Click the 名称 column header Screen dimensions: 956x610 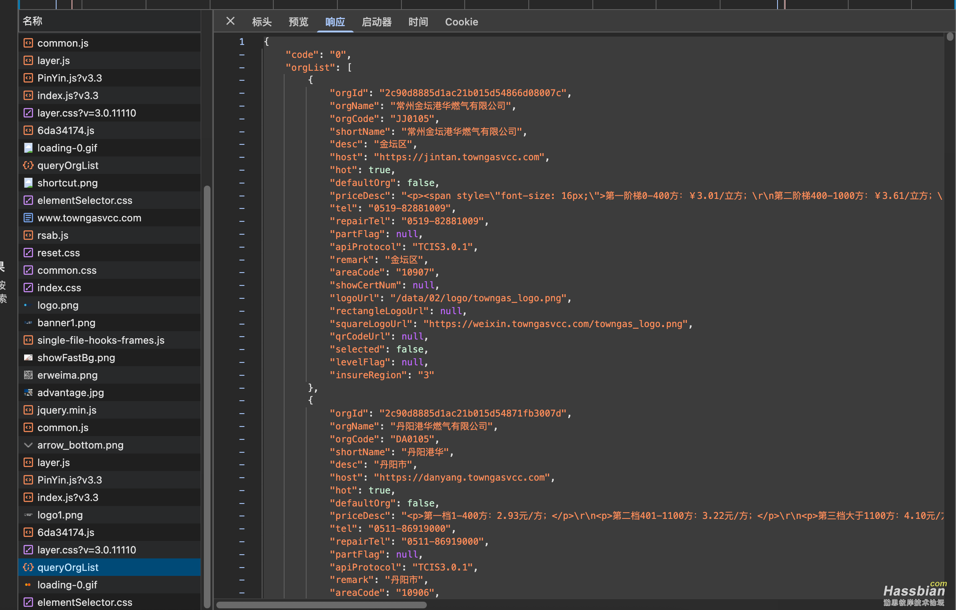tap(110, 21)
